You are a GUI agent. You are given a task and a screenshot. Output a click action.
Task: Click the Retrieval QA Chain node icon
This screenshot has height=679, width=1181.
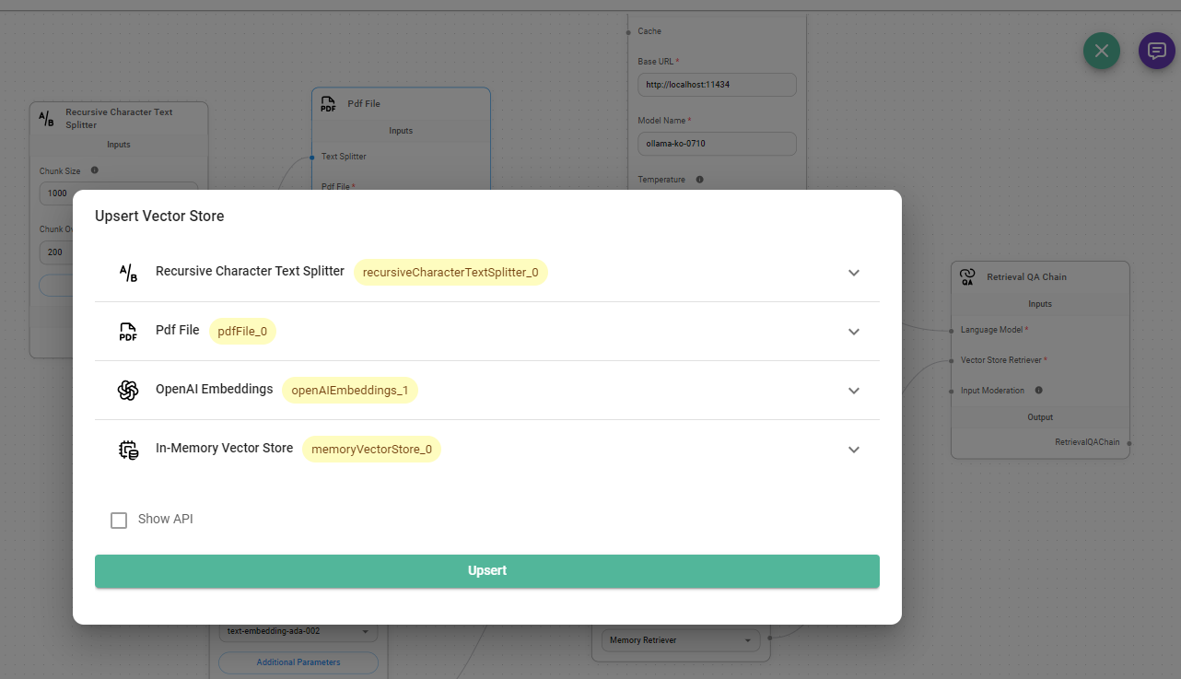[x=967, y=276]
